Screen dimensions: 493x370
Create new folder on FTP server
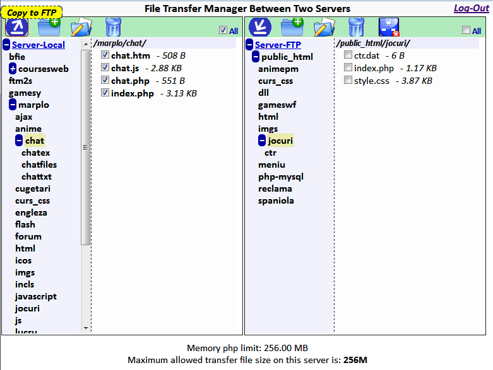click(x=292, y=27)
